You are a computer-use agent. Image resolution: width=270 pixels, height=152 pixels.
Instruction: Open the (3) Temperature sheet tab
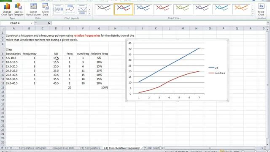click(x=90, y=148)
